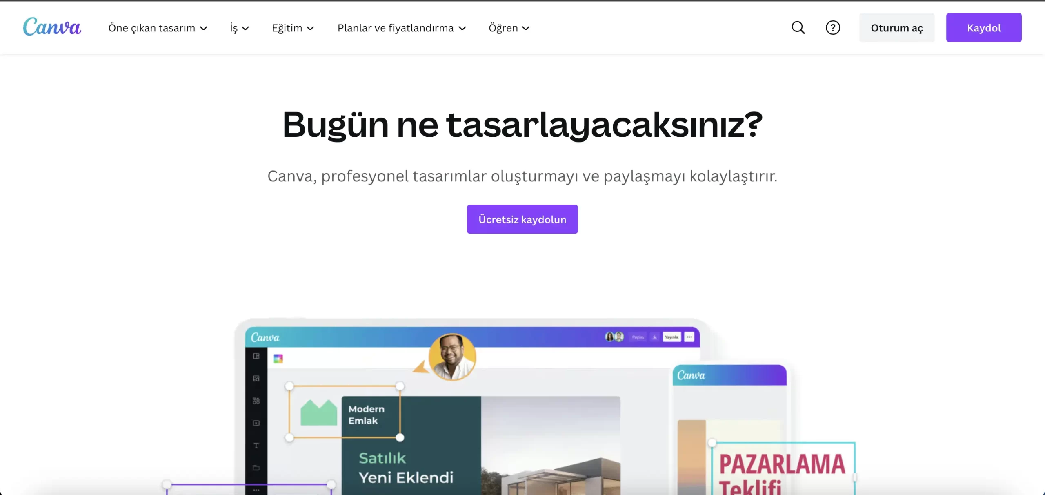Expand the Öne çıkan tasarım menu

(x=158, y=28)
